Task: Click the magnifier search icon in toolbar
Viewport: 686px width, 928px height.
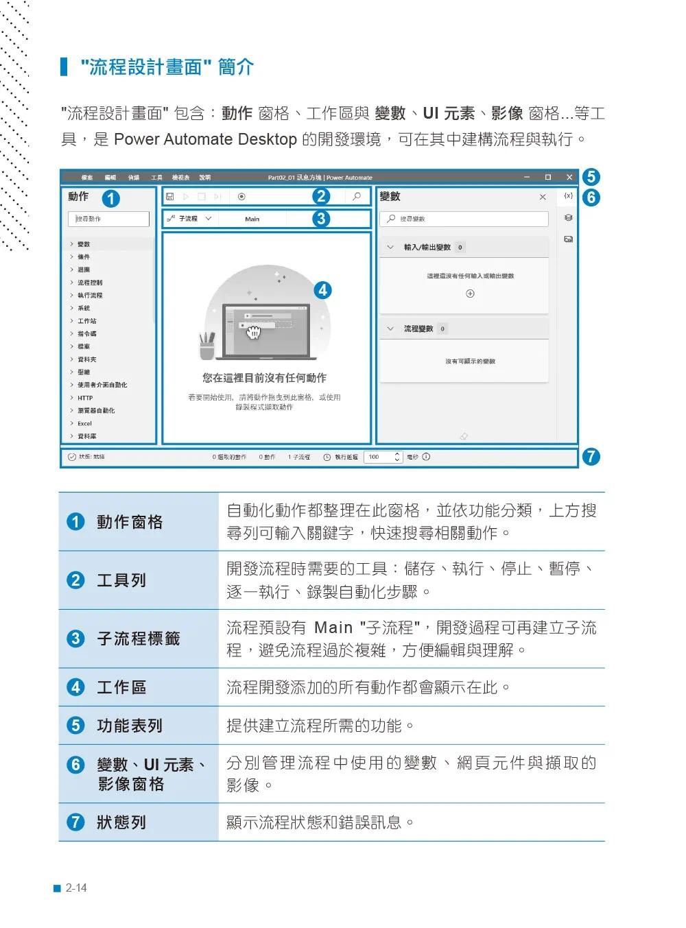Action: coord(357,197)
